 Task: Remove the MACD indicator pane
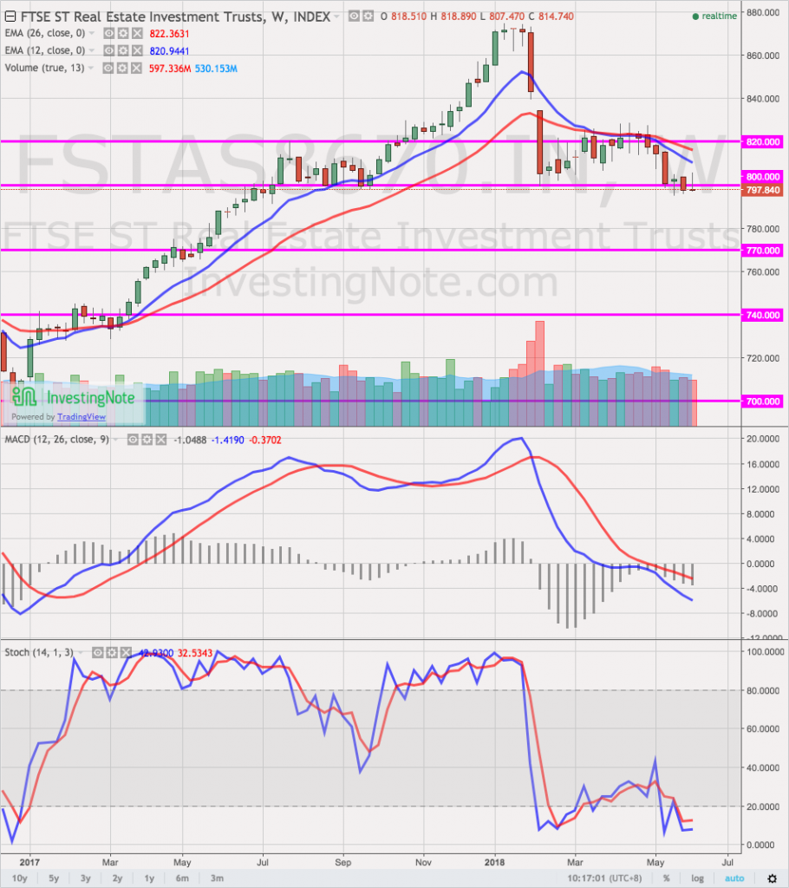pyautogui.click(x=162, y=439)
